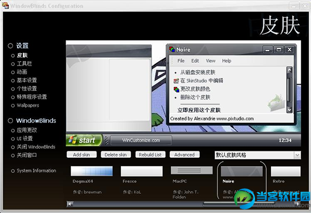Click the 设置 section header

pos(22,46)
